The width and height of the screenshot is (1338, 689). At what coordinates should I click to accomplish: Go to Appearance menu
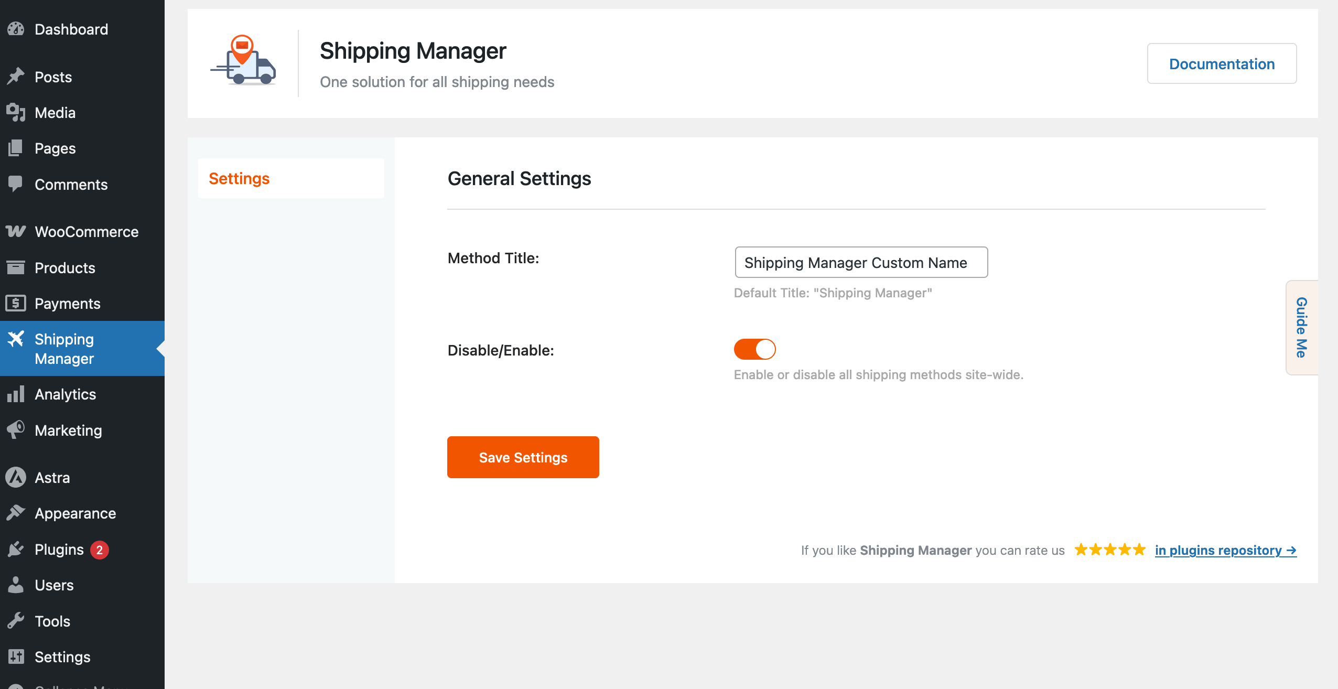[82, 513]
